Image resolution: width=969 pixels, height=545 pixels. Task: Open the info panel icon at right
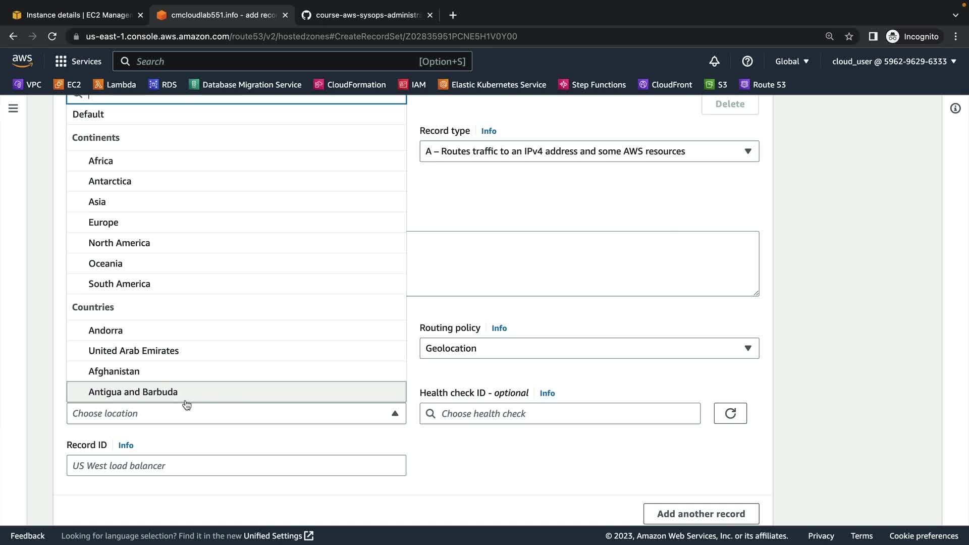pos(955,108)
